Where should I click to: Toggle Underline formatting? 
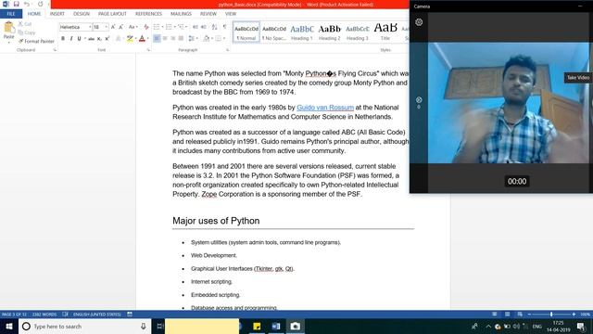coord(79,39)
